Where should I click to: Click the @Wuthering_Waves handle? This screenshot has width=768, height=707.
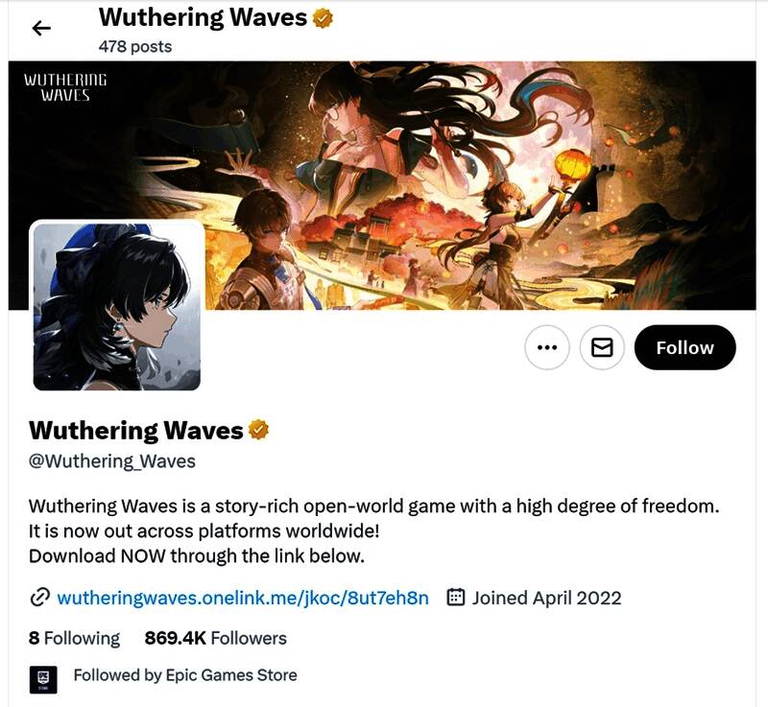112,460
